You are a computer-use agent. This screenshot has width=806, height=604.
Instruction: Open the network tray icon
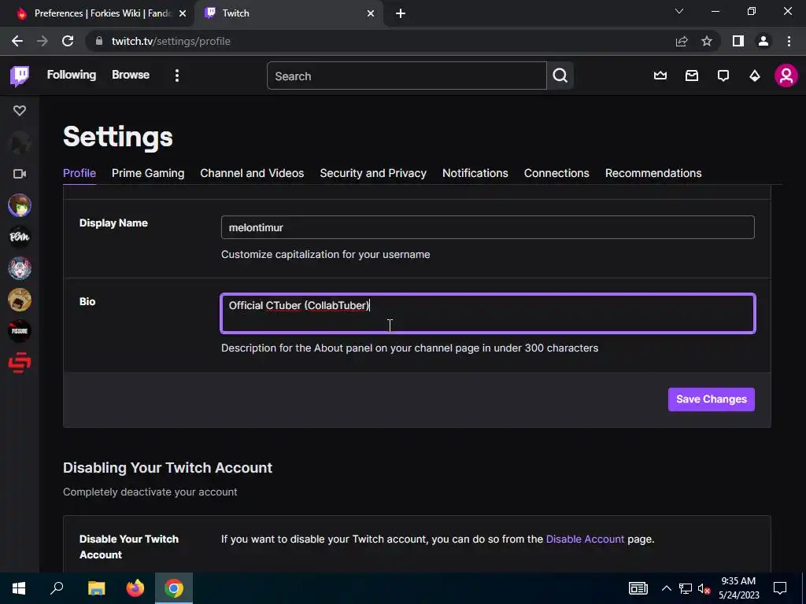(x=686, y=588)
